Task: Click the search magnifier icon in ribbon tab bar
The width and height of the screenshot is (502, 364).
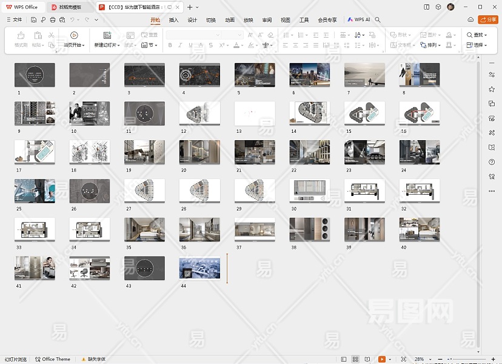Action: [378, 19]
